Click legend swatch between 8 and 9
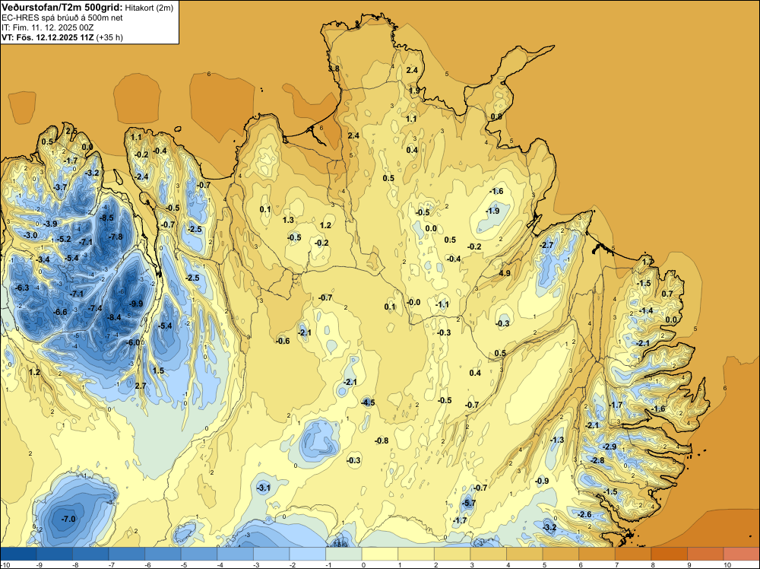Viewport: 760px width, 569px height. click(669, 554)
